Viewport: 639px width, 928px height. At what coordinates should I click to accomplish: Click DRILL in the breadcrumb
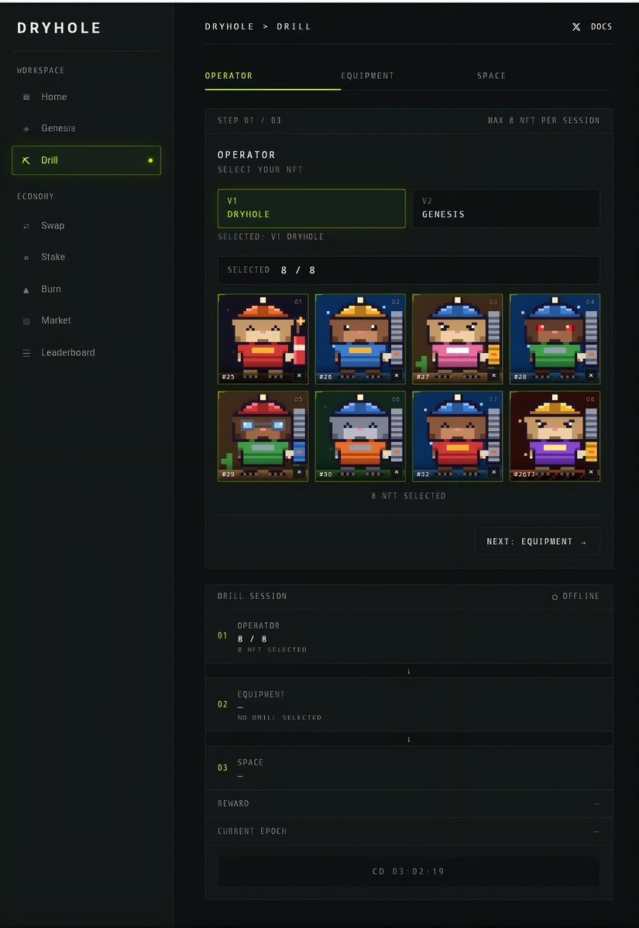click(x=294, y=26)
